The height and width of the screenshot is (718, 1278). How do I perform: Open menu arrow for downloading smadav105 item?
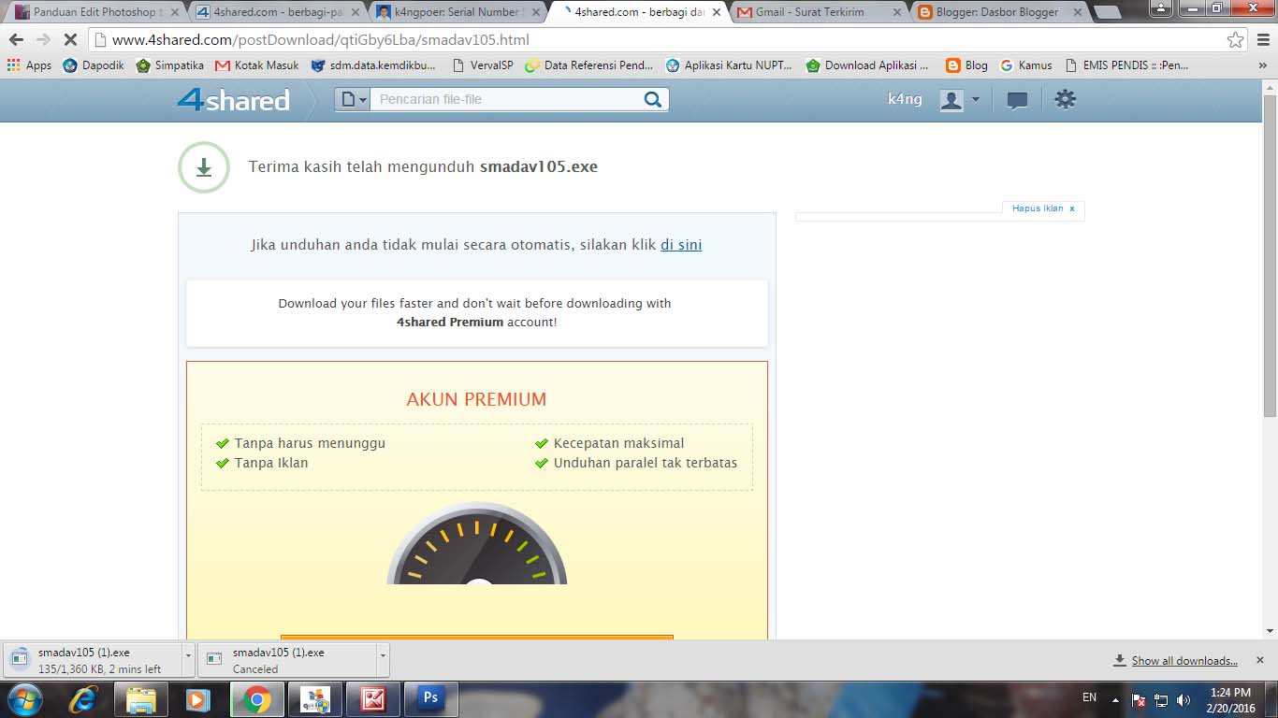pyautogui.click(x=188, y=660)
